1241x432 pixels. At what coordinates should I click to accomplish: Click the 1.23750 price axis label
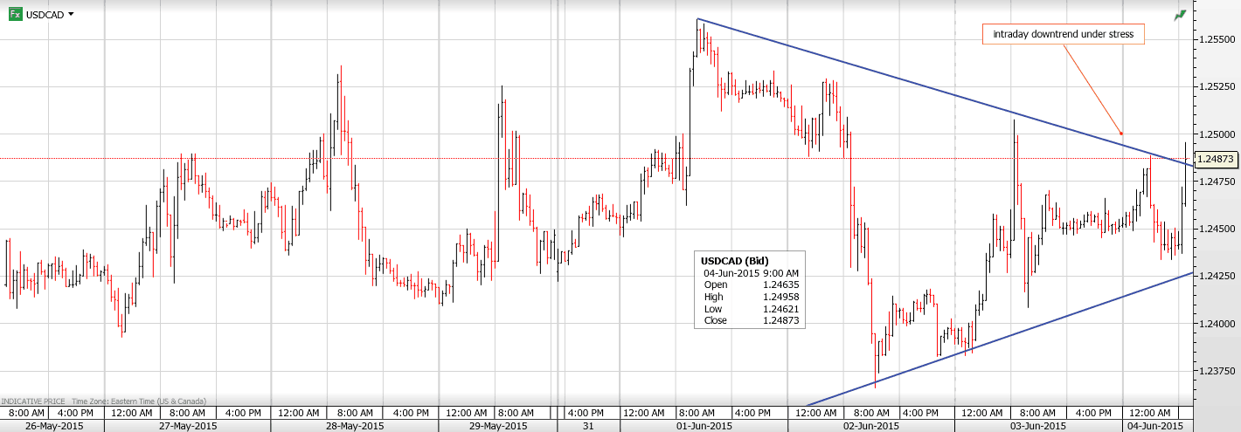point(1216,371)
